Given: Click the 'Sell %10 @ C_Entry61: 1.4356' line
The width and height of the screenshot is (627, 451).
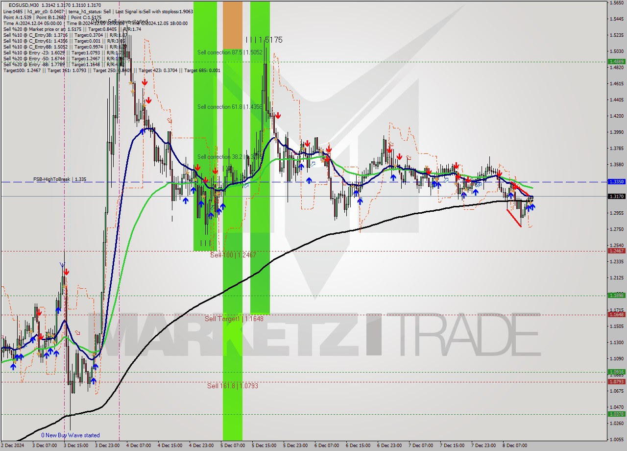Looking at the screenshot, I should (64, 41).
